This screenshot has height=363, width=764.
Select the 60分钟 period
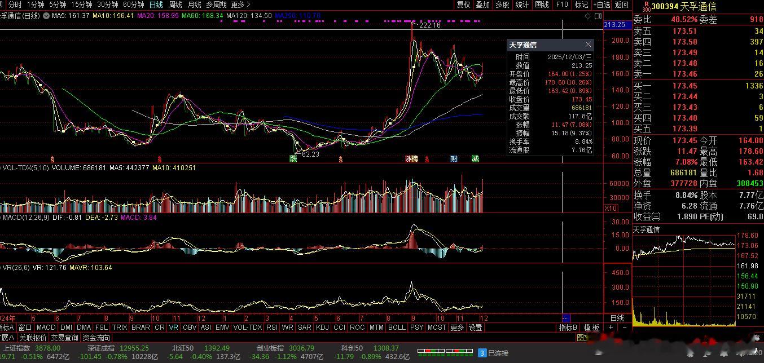[x=134, y=5]
